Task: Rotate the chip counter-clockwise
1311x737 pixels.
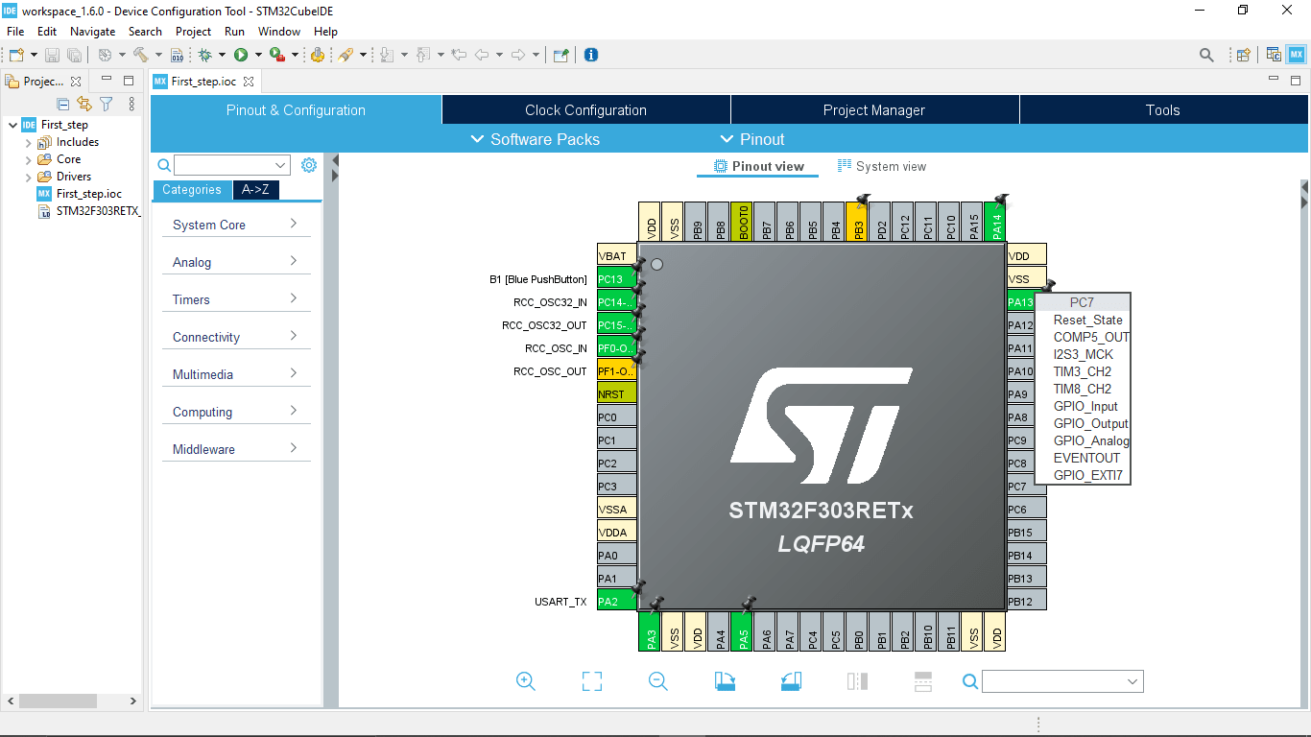Action: tap(791, 681)
